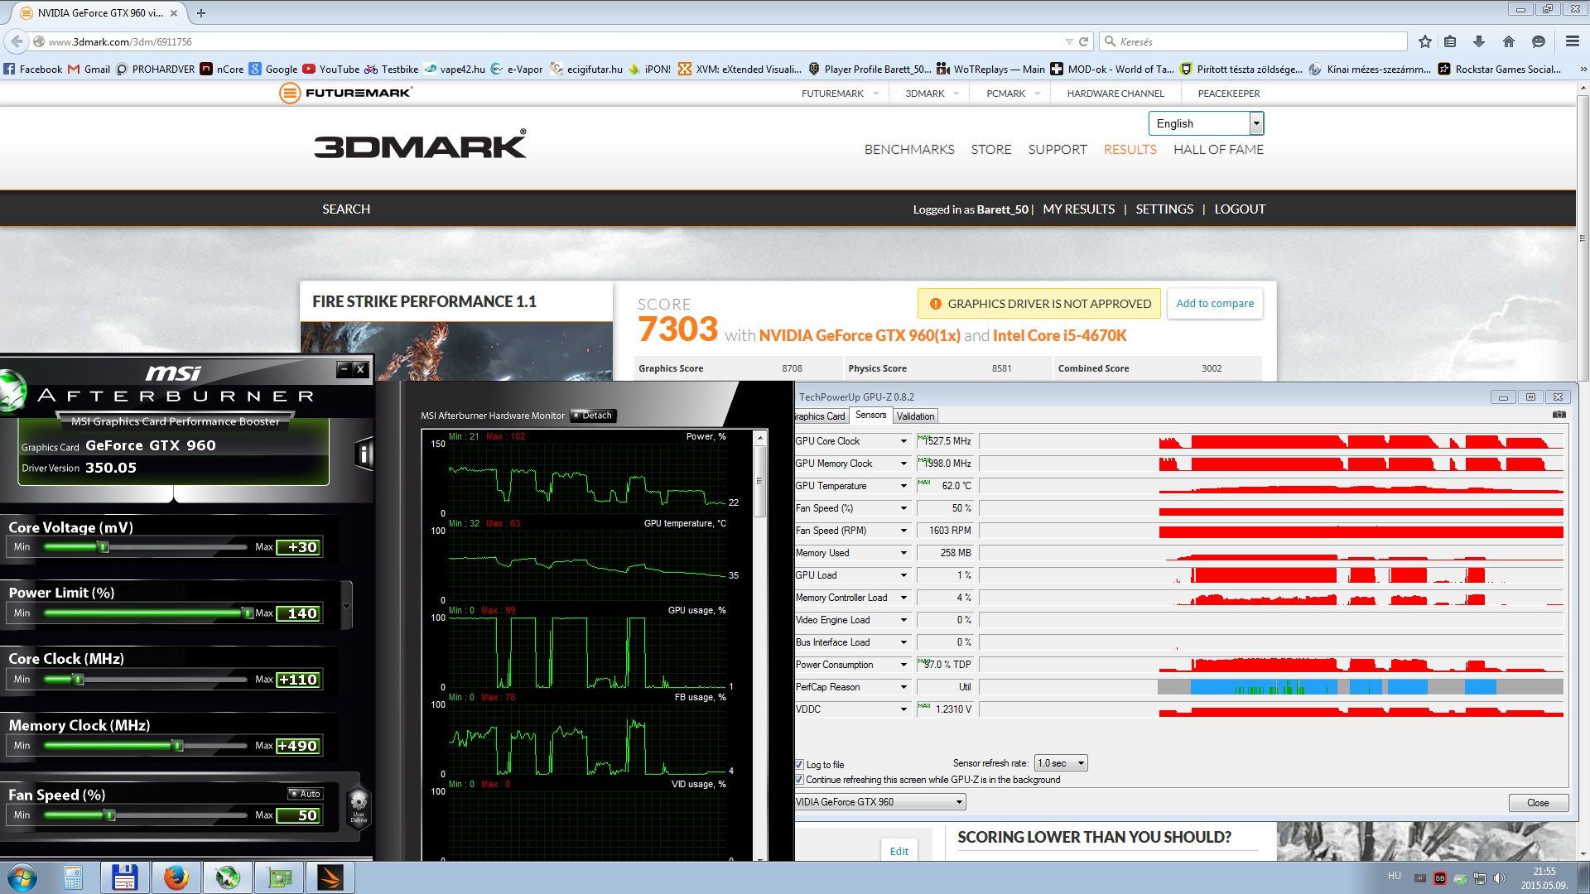The image size is (1590, 894).
Task: Click the Core Clock slider handle
Action: (79, 680)
